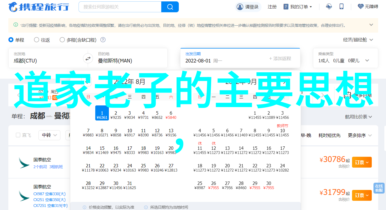Select the 往返 round-trip radio button
The image size is (386, 210).
[x=36, y=40]
